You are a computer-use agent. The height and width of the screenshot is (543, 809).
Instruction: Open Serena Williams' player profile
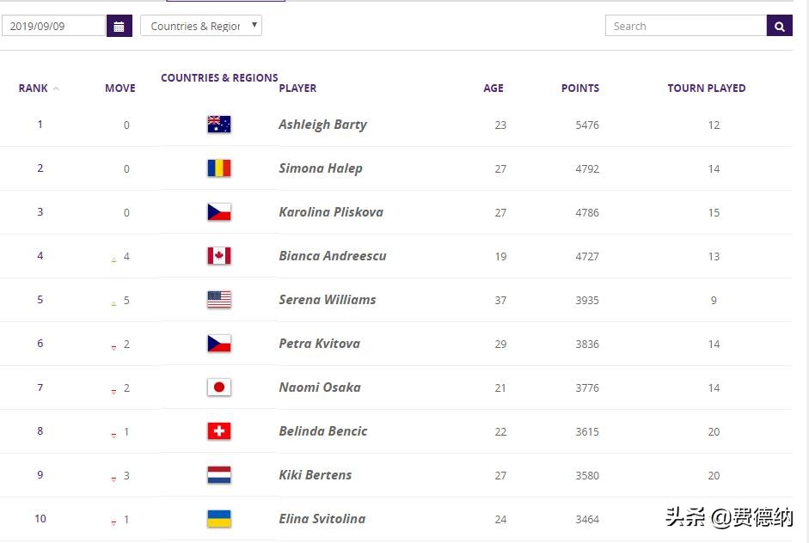tap(327, 300)
